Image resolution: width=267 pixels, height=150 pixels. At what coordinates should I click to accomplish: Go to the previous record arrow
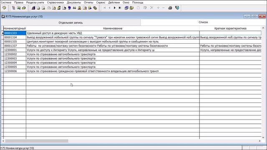(x=109, y=8)
